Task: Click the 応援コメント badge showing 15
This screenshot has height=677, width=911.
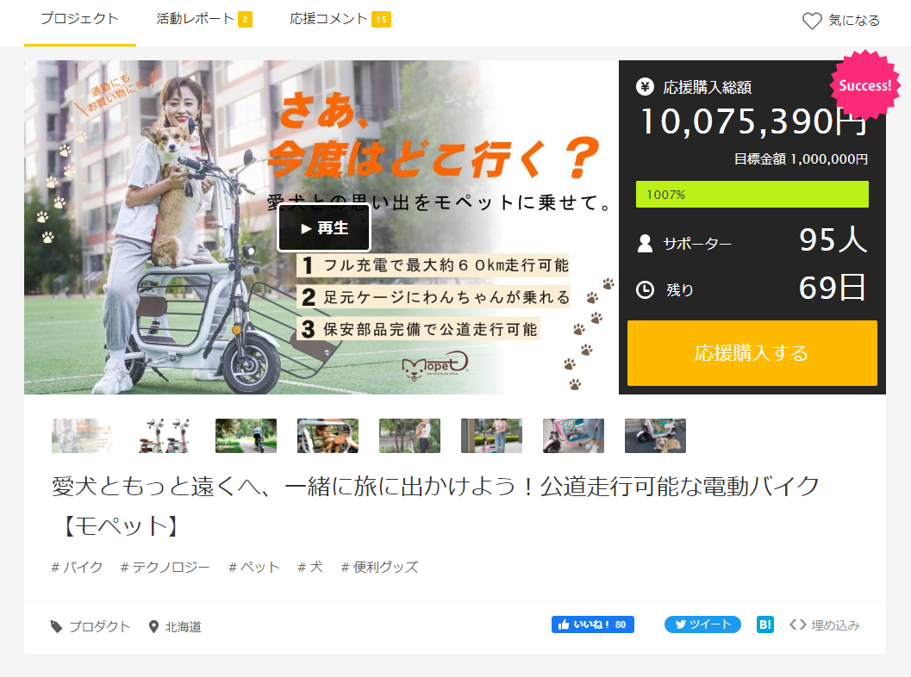Action: (381, 20)
